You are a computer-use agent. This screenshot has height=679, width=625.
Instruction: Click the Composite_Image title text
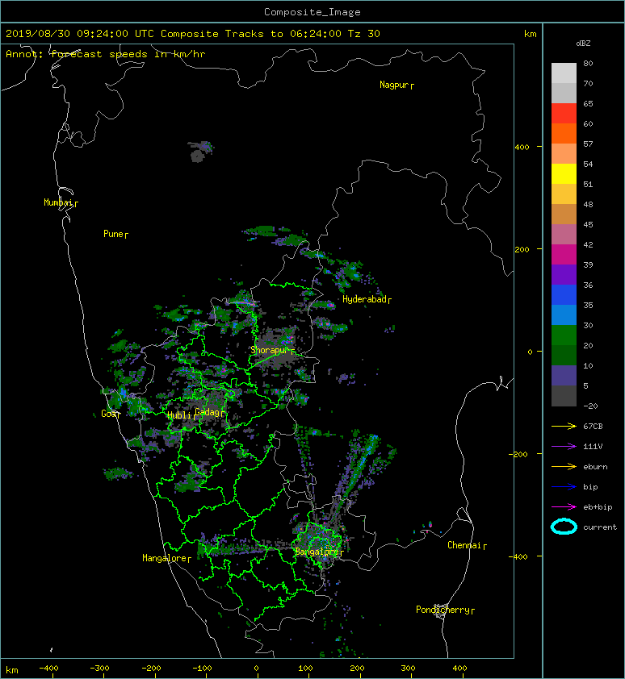(312, 12)
